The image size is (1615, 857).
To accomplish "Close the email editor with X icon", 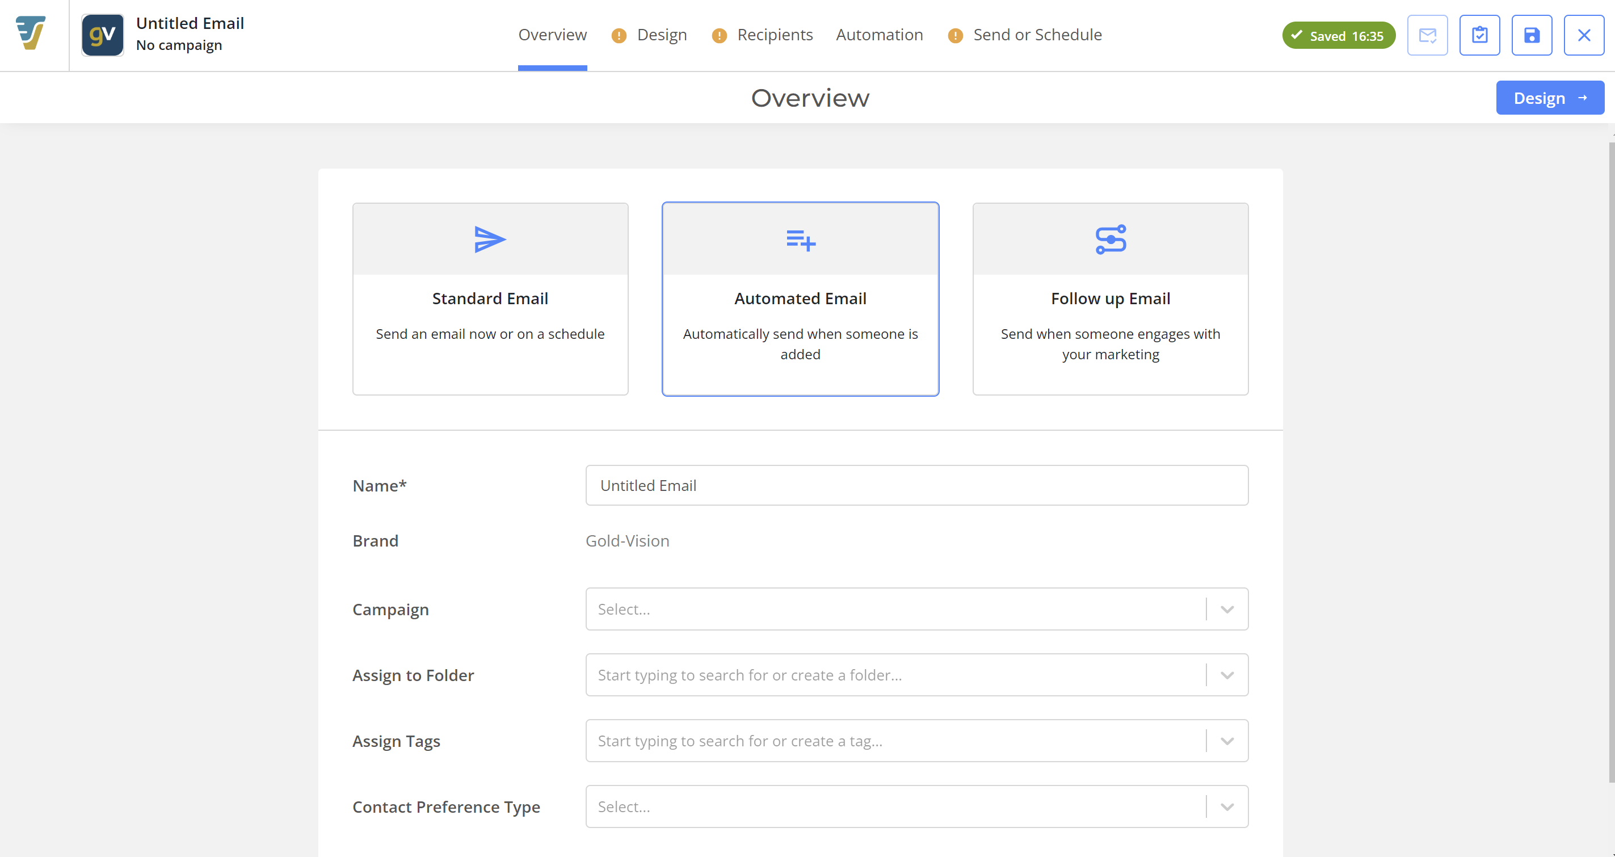I will 1584,35.
